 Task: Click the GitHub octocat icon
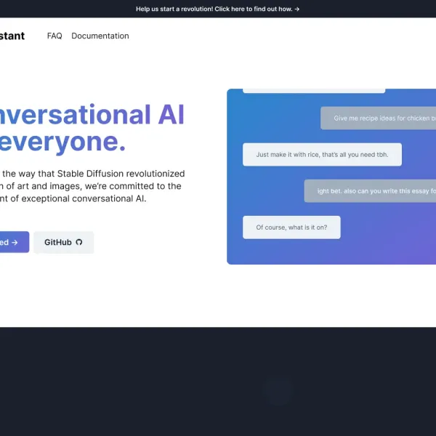(x=79, y=242)
